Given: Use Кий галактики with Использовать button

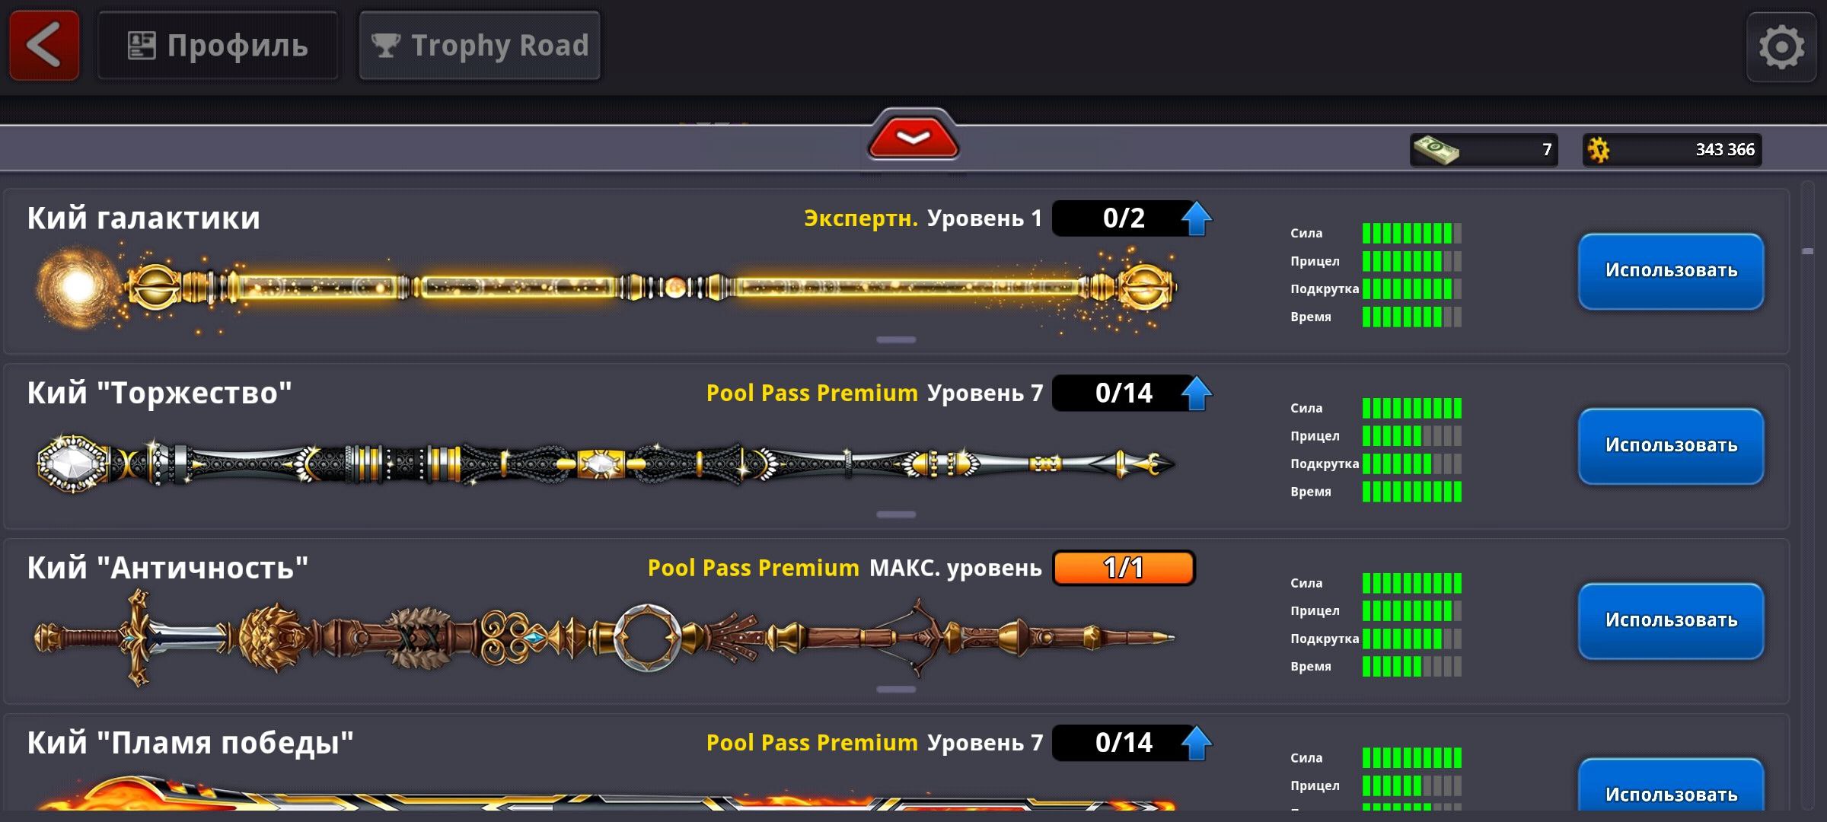Looking at the screenshot, I should [x=1671, y=271].
